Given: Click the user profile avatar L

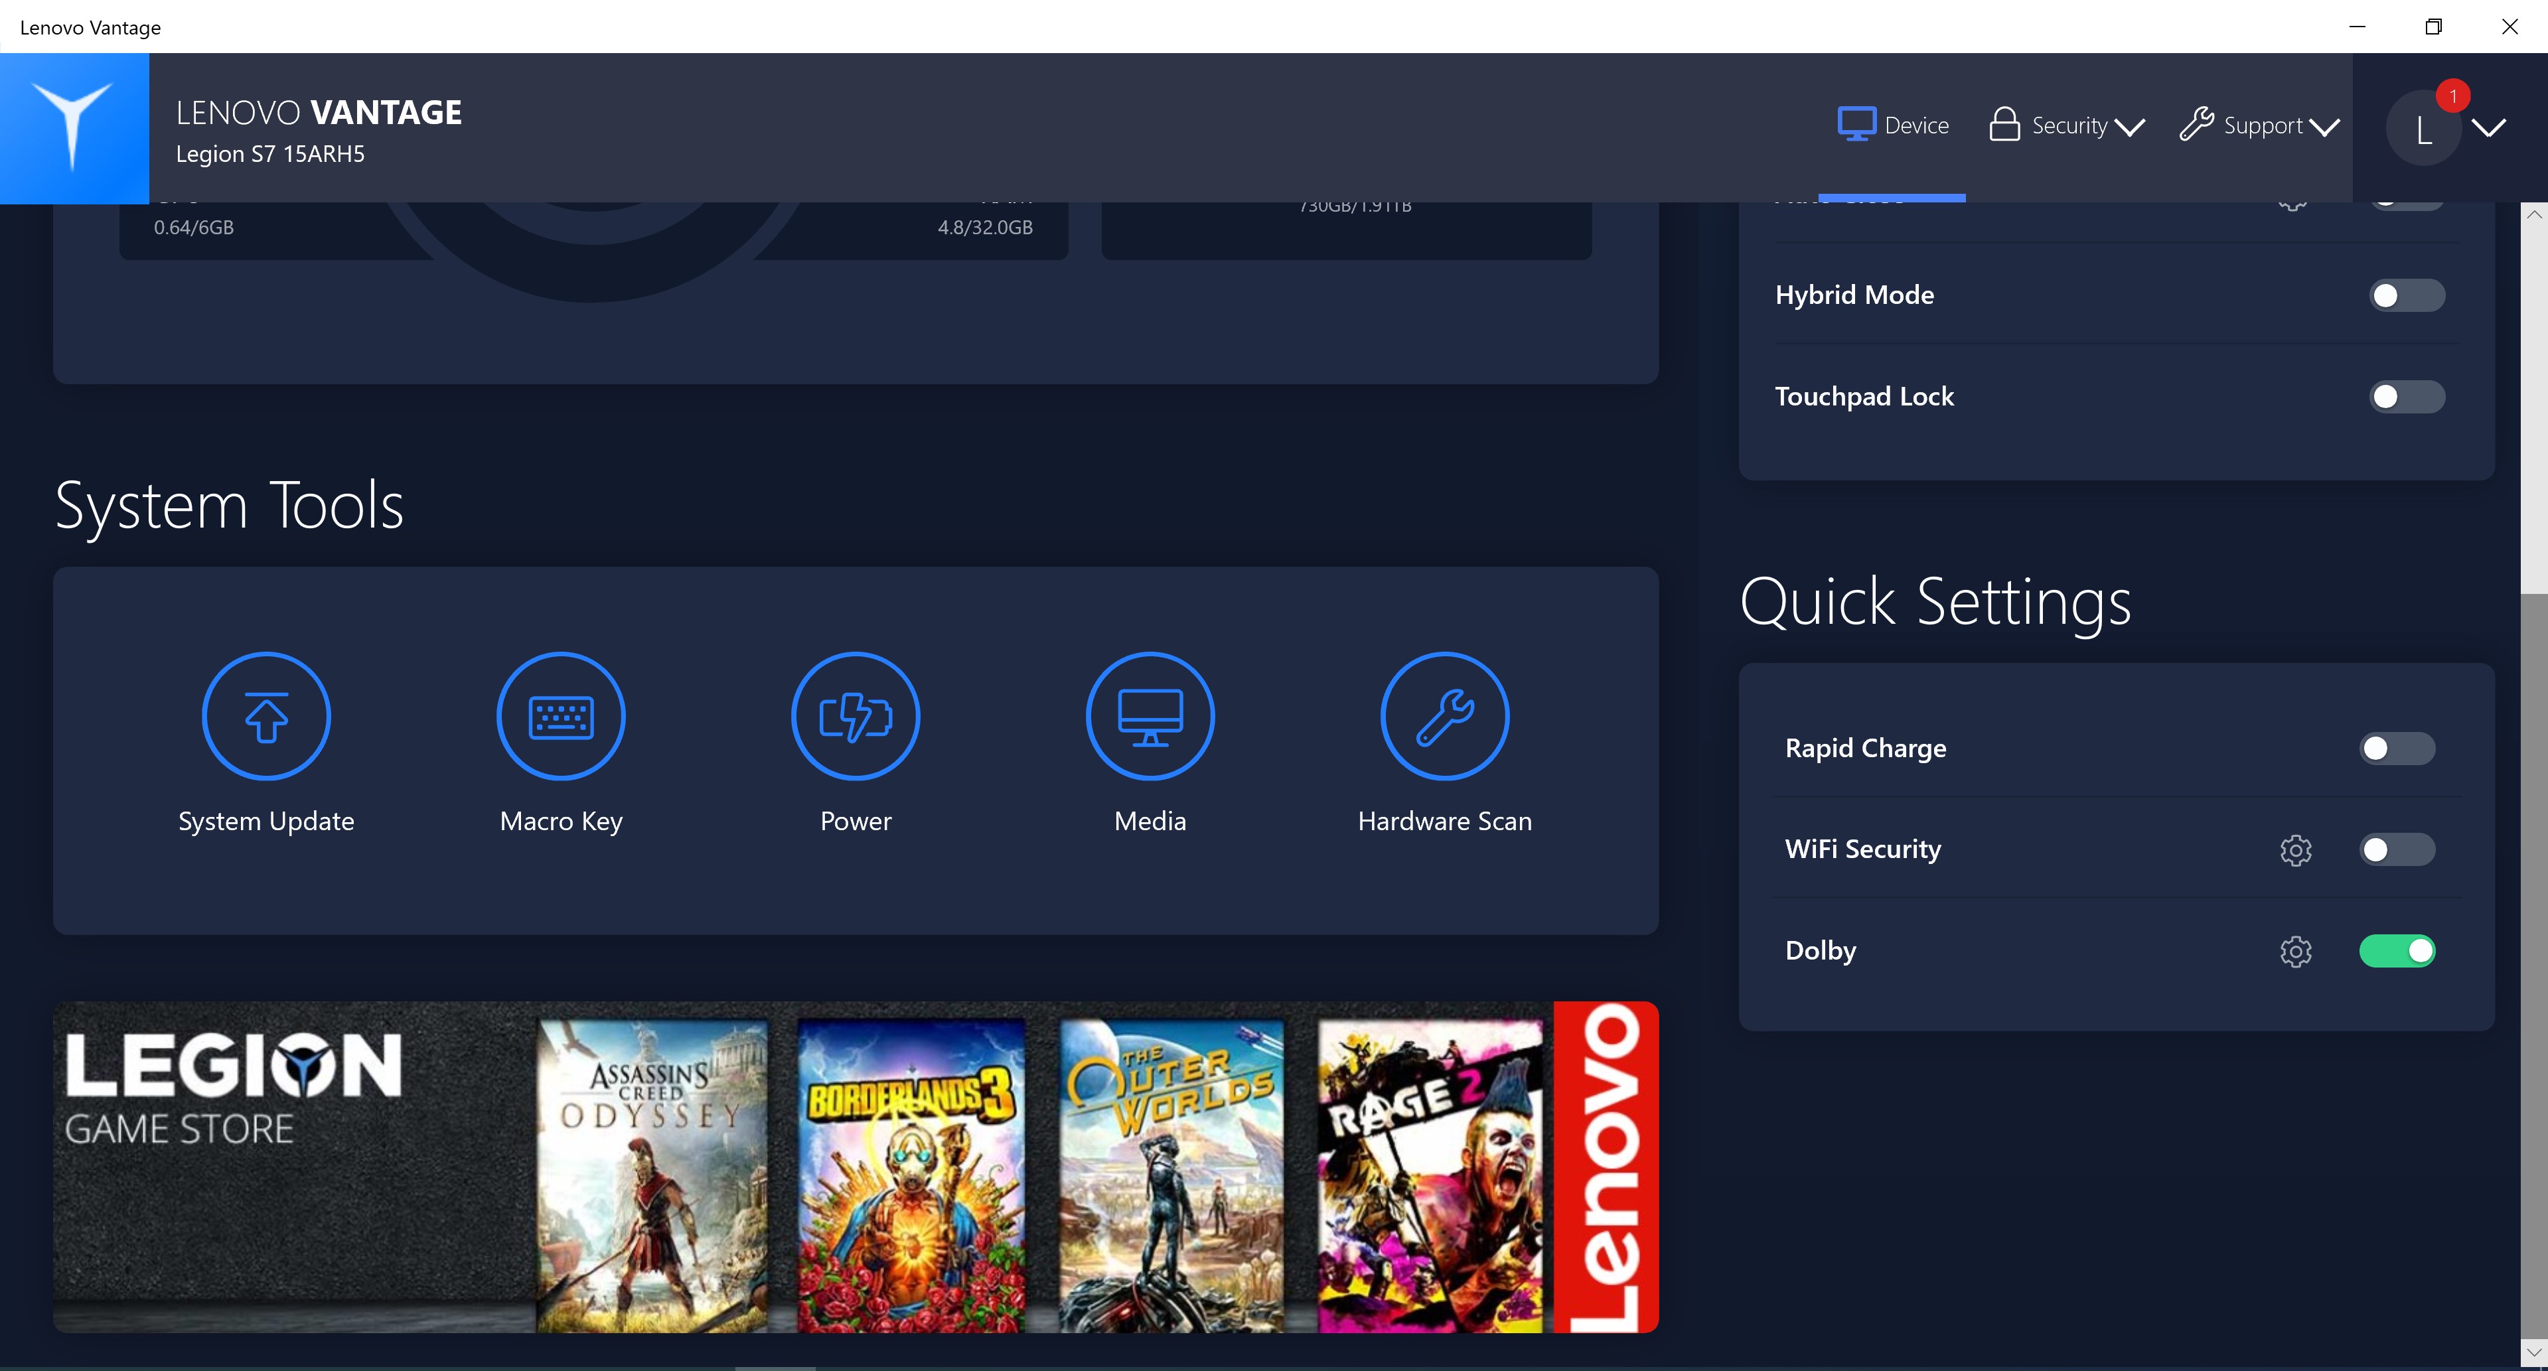Looking at the screenshot, I should [2423, 127].
